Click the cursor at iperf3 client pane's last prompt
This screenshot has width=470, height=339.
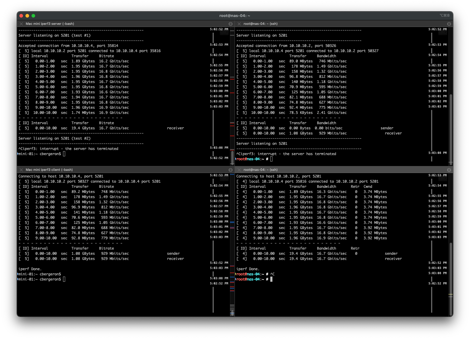tap(64, 279)
